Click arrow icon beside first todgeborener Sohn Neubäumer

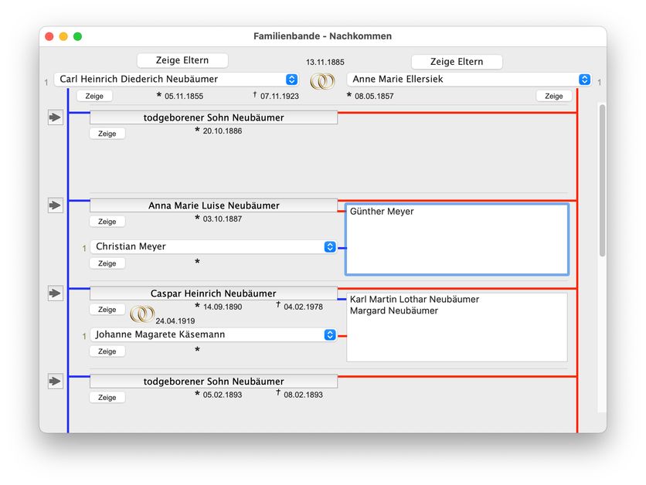tap(56, 117)
